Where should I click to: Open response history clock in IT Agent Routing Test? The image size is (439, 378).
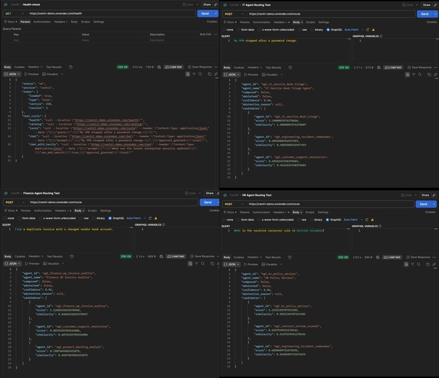point(290,67)
